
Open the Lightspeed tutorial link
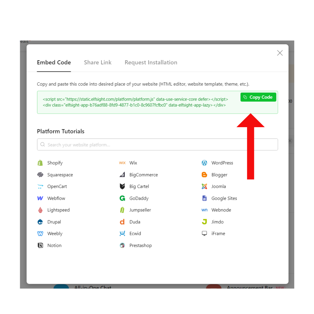click(x=58, y=210)
